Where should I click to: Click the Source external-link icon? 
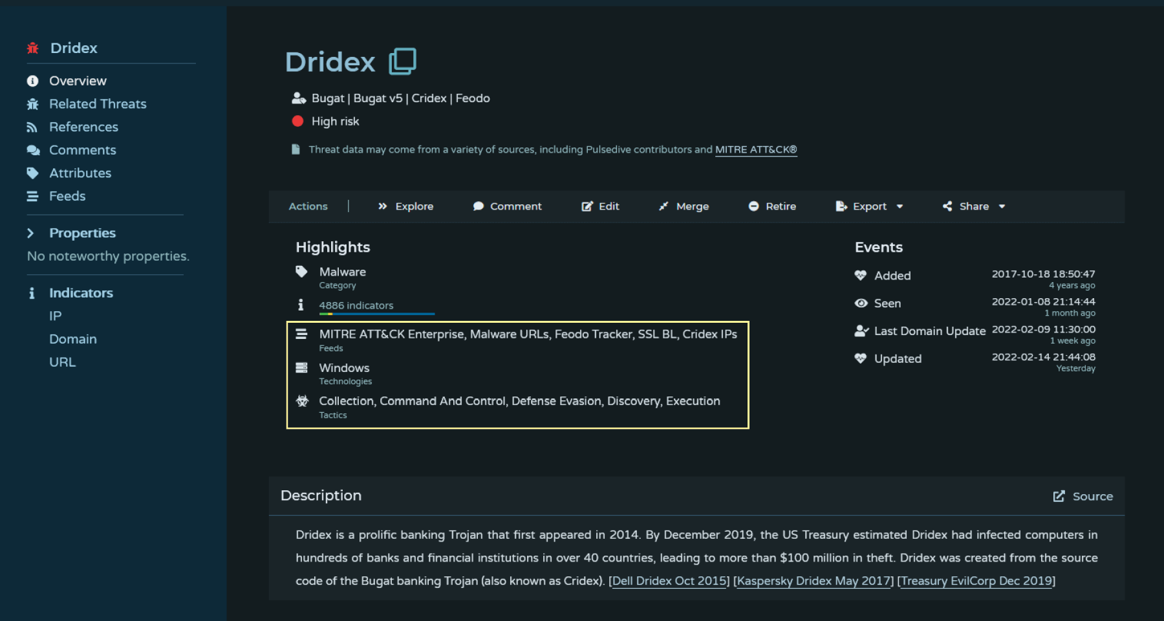pos(1059,496)
